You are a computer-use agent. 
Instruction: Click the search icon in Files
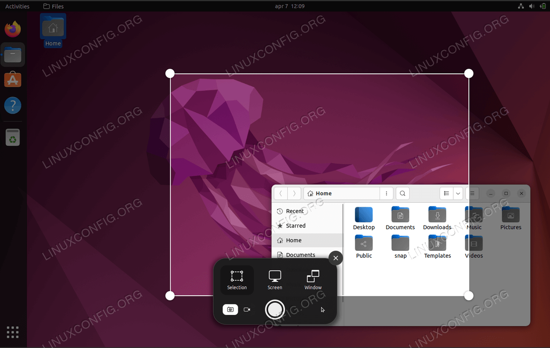click(402, 193)
